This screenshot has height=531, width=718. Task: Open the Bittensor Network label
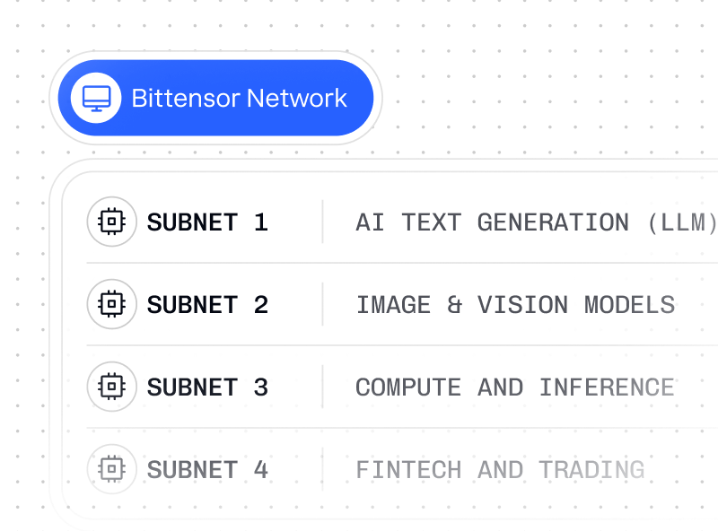click(x=239, y=98)
